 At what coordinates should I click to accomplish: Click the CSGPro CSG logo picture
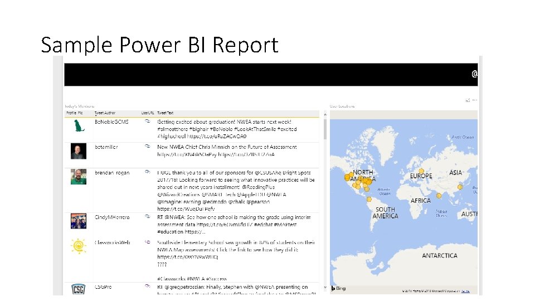[x=79, y=289]
